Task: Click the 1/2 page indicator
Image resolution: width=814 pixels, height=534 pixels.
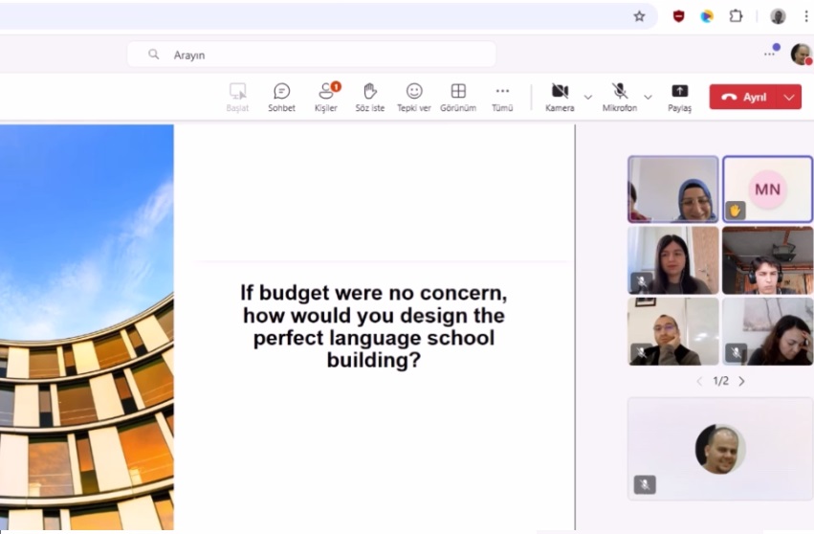Action: coord(720,381)
